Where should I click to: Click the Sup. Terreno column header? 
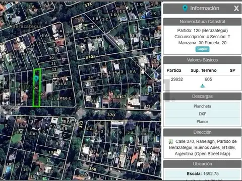204,70
